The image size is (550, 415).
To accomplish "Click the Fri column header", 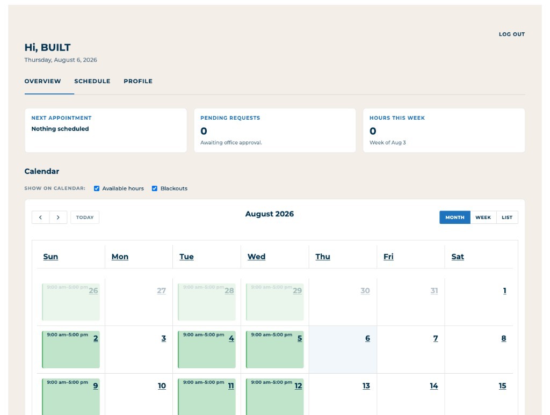I will point(388,257).
